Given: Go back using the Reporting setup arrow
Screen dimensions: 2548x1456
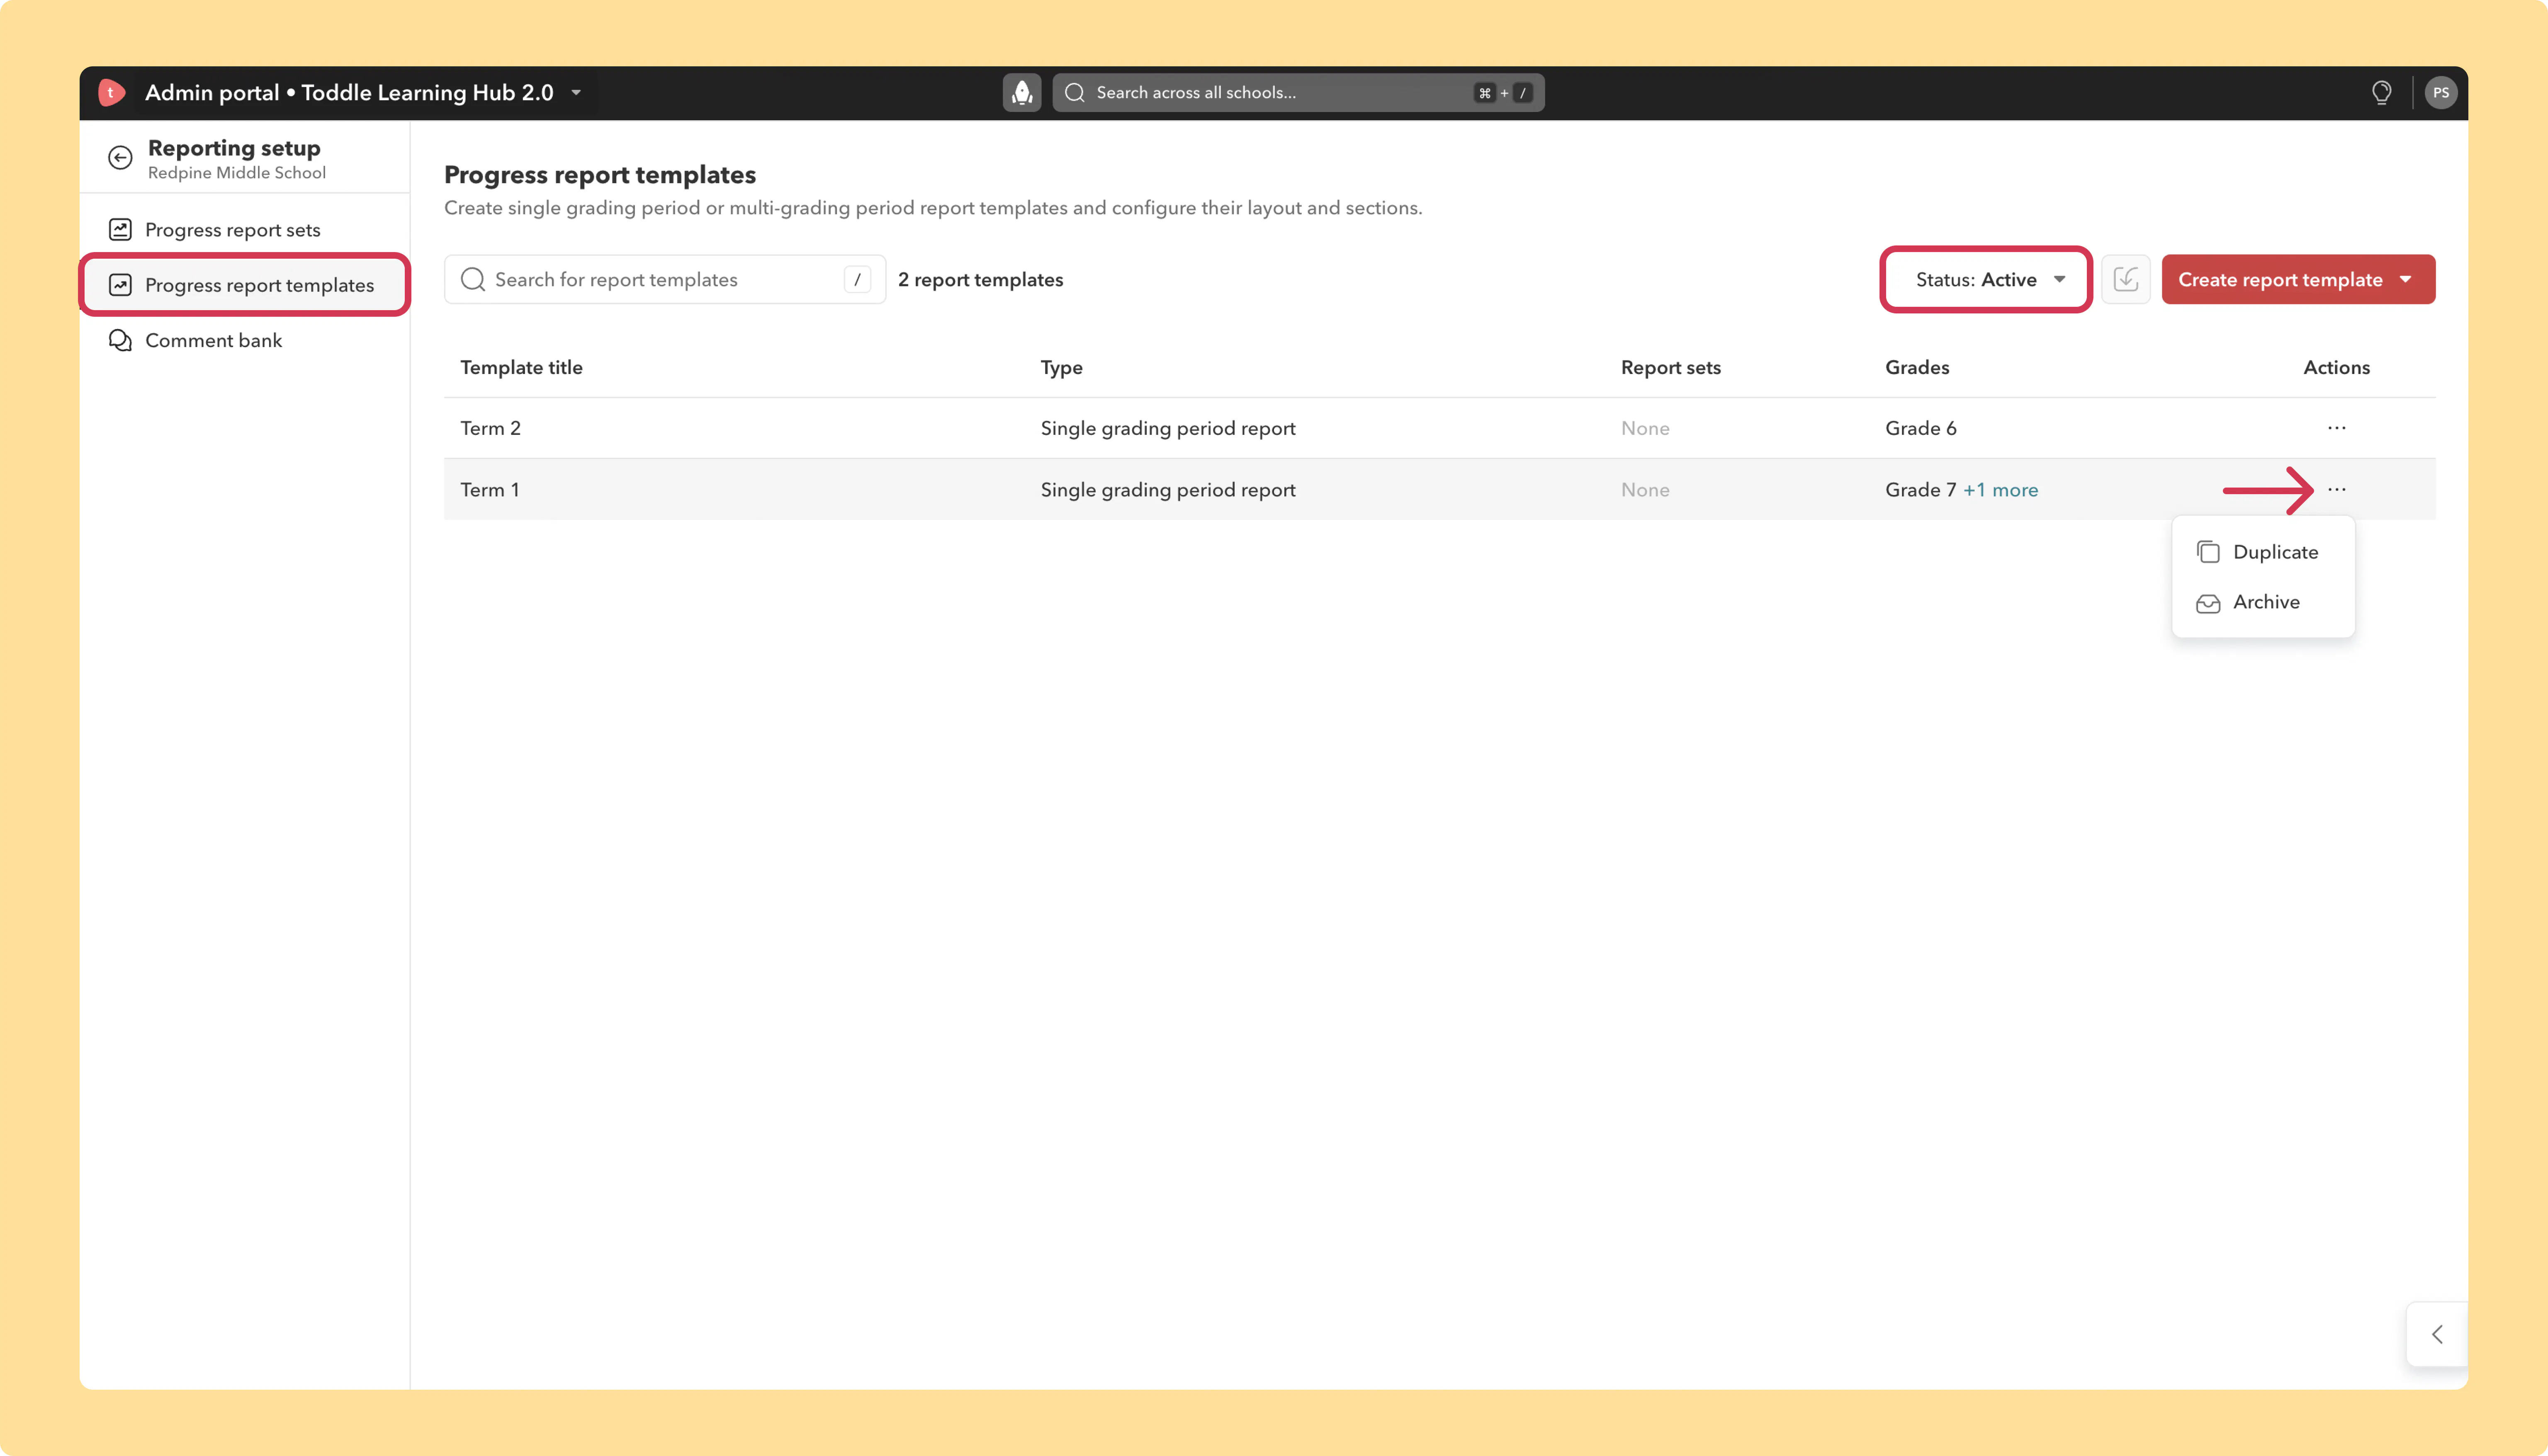Looking at the screenshot, I should tap(120, 158).
